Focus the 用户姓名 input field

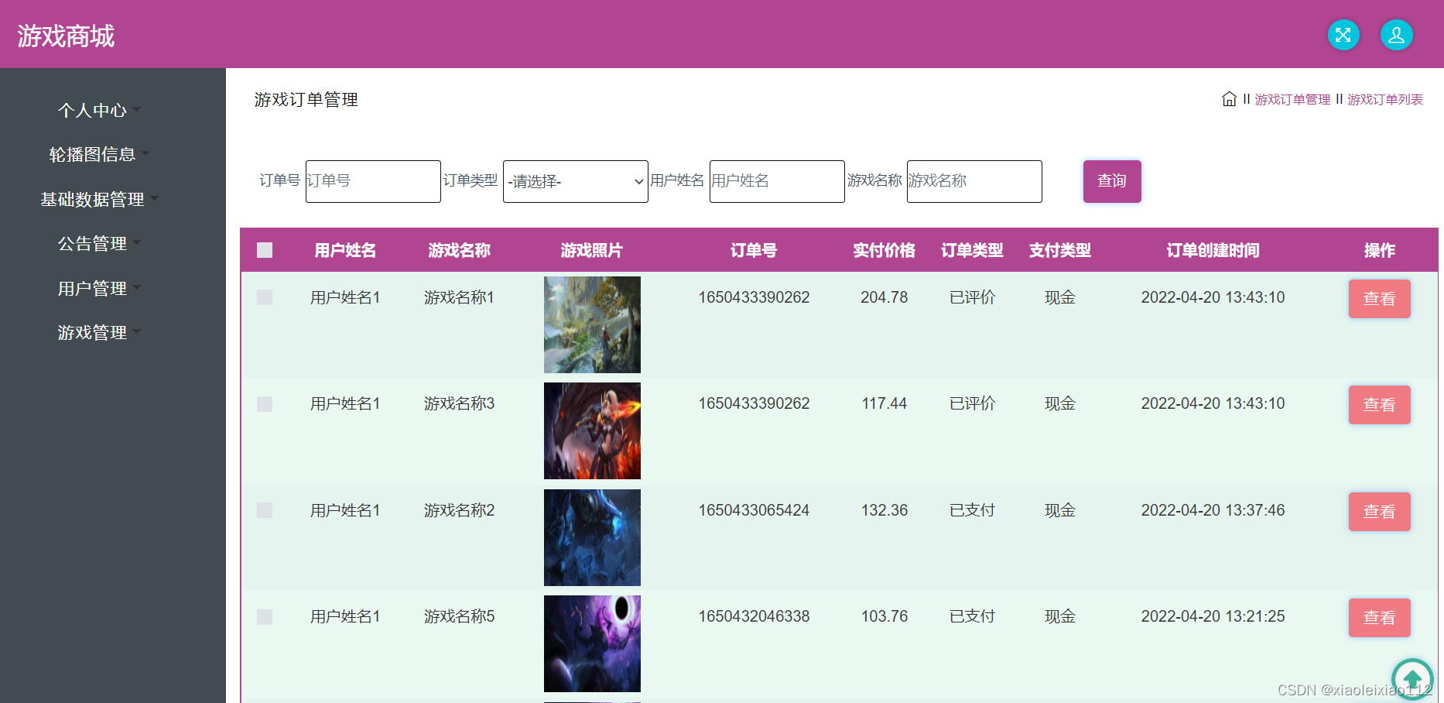pyautogui.click(x=777, y=181)
